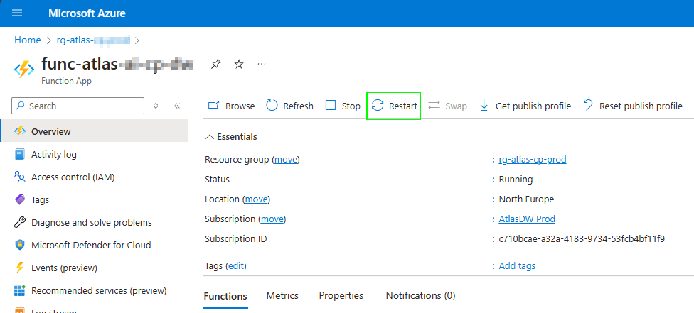The width and height of the screenshot is (694, 313).
Task: Click Browse in the toolbar
Action: coord(231,106)
